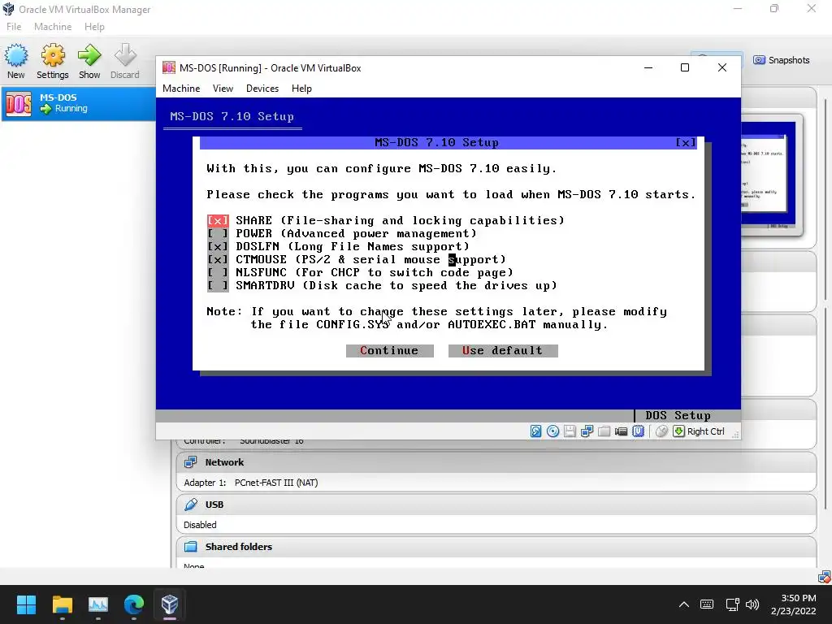This screenshot has height=624, width=832.
Task: Open the clock showing 3:50 PM
Action: pyautogui.click(x=793, y=604)
